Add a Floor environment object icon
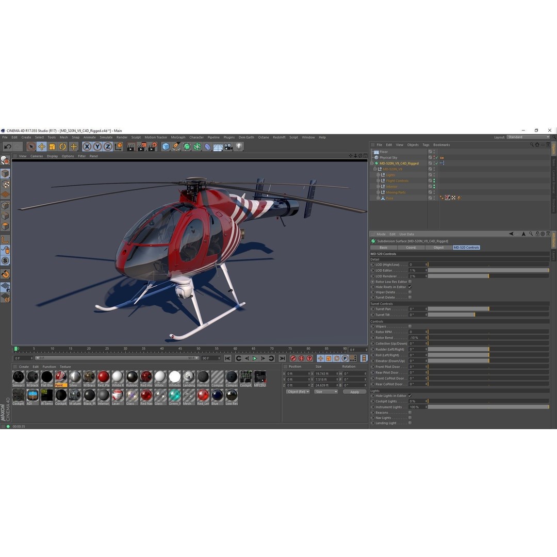Viewport: 557px width, 557px height. [218, 146]
